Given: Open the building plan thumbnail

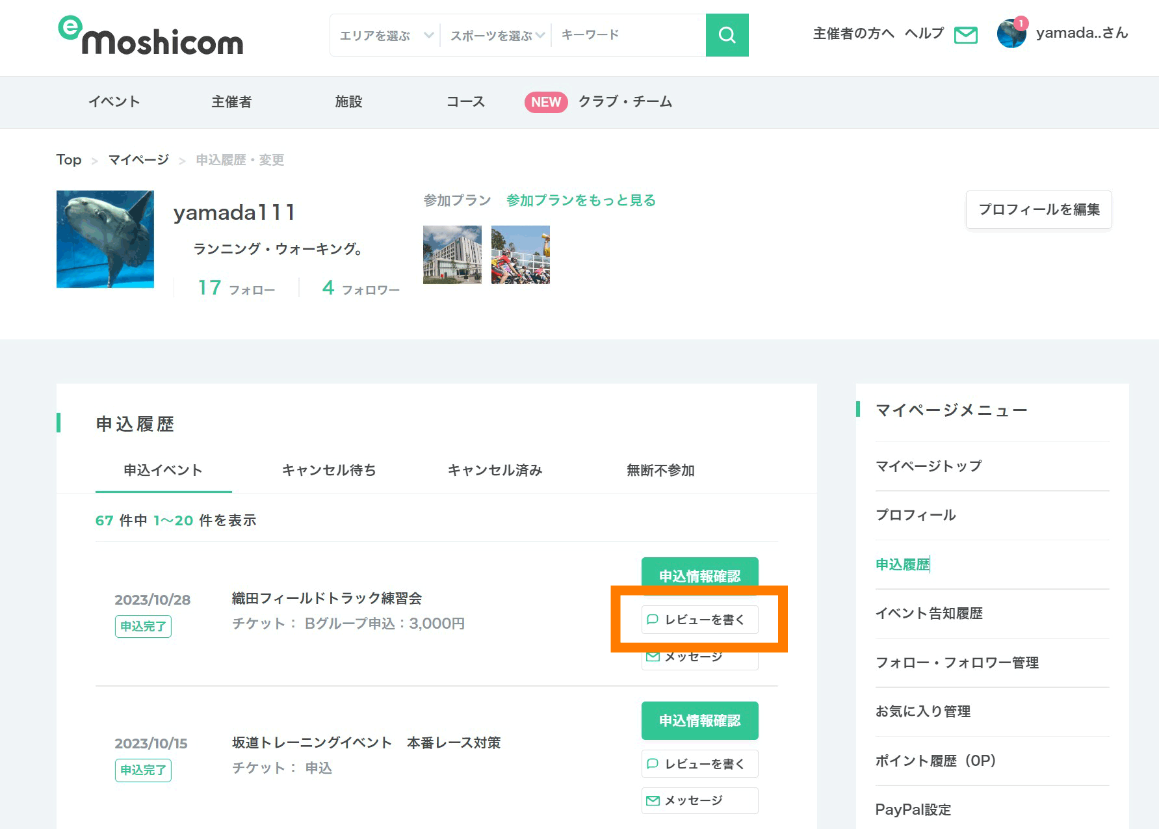Looking at the screenshot, I should point(452,255).
